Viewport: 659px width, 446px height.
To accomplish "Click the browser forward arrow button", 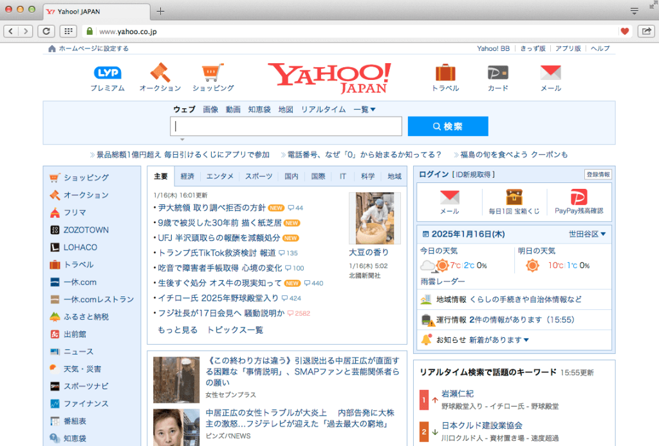I will point(26,31).
